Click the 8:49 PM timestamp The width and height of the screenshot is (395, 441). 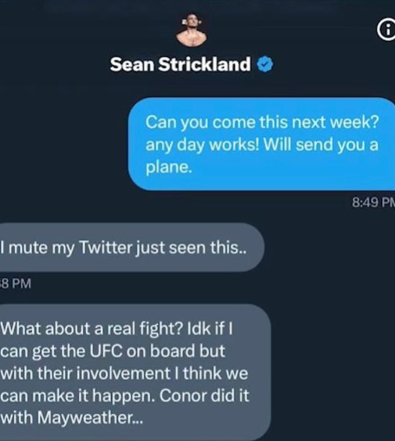coord(373,202)
